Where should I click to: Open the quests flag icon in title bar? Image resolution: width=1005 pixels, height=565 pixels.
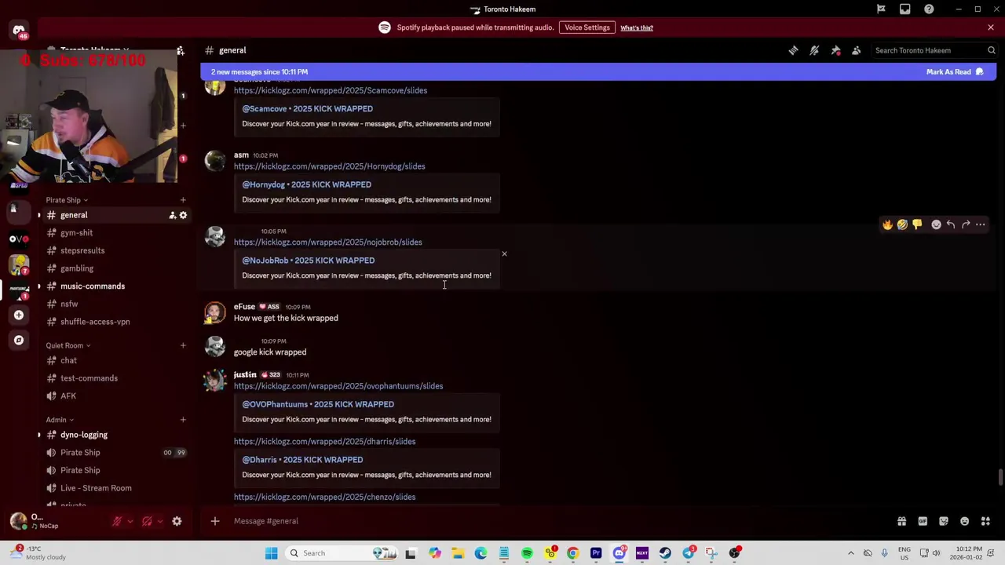881,9
